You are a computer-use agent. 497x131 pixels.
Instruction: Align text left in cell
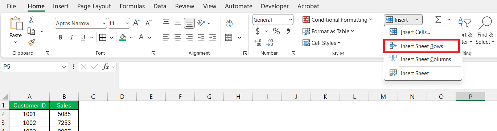166,37
